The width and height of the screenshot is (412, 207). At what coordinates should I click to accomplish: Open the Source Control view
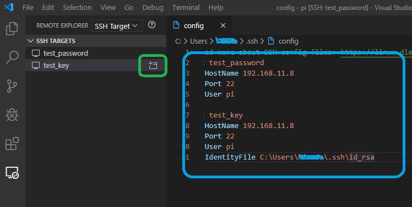pyautogui.click(x=12, y=86)
